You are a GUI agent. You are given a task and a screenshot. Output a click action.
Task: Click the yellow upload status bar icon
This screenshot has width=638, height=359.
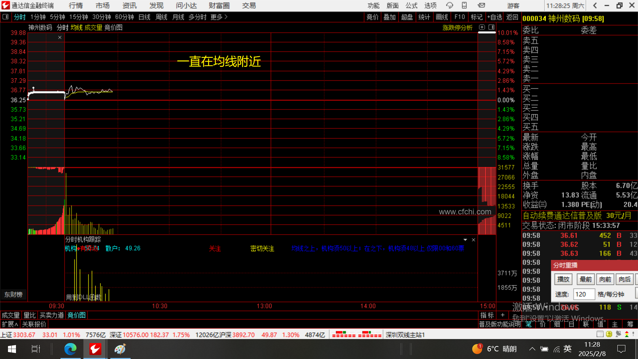click(609, 334)
